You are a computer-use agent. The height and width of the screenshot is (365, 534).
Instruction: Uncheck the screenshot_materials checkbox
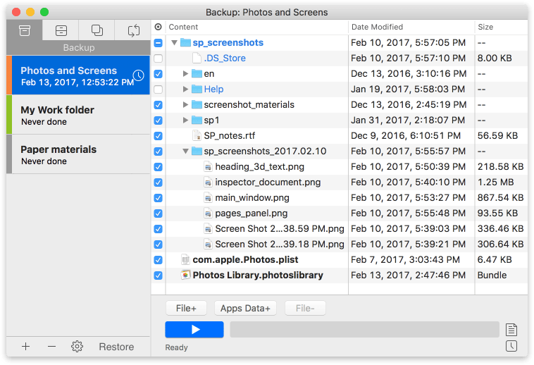point(158,104)
